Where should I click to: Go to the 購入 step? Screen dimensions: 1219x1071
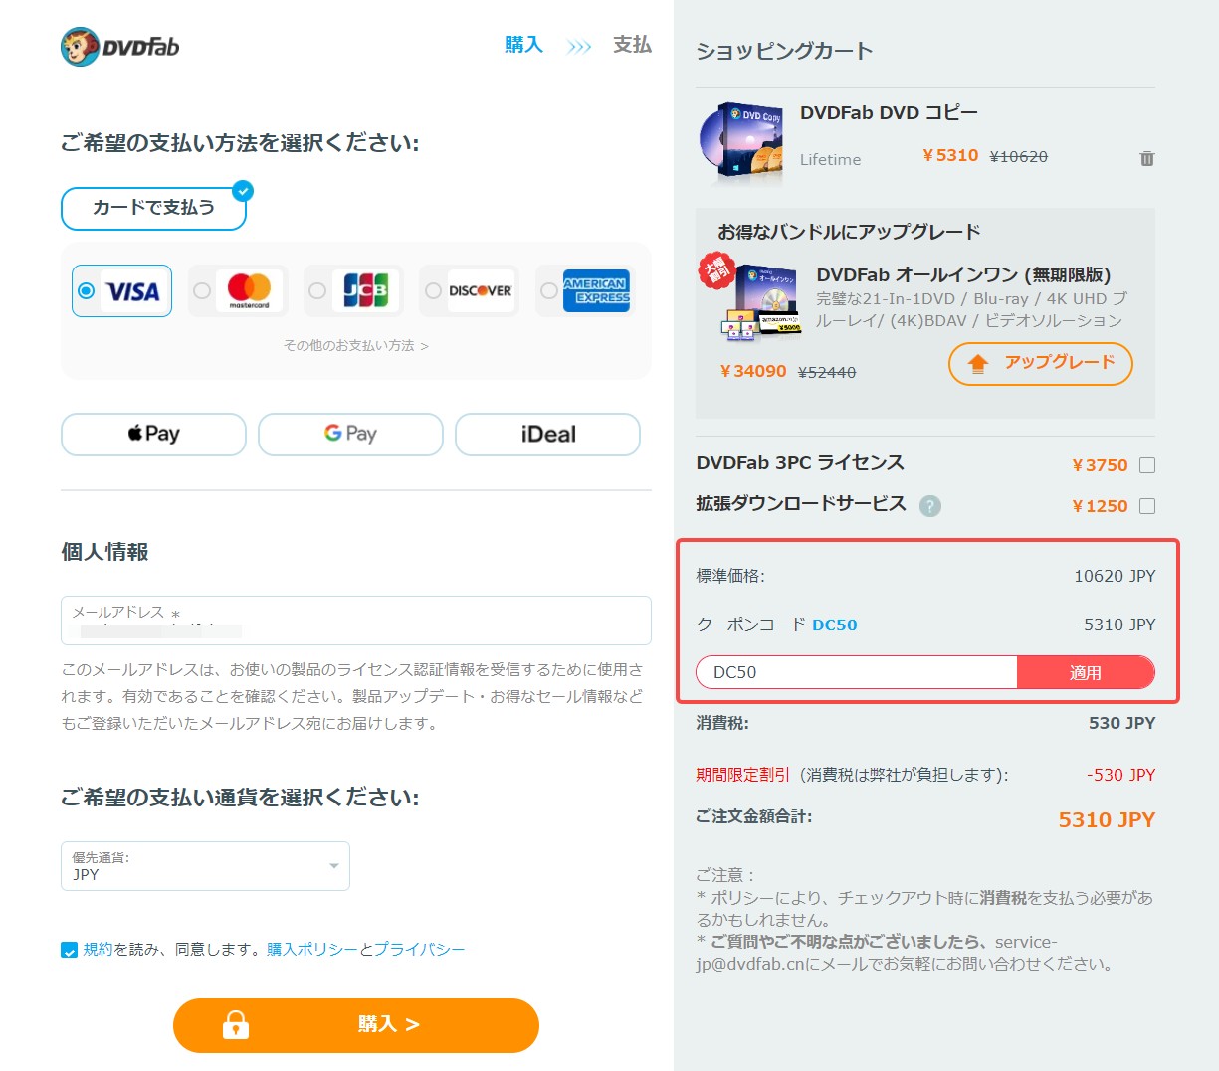[x=523, y=45]
